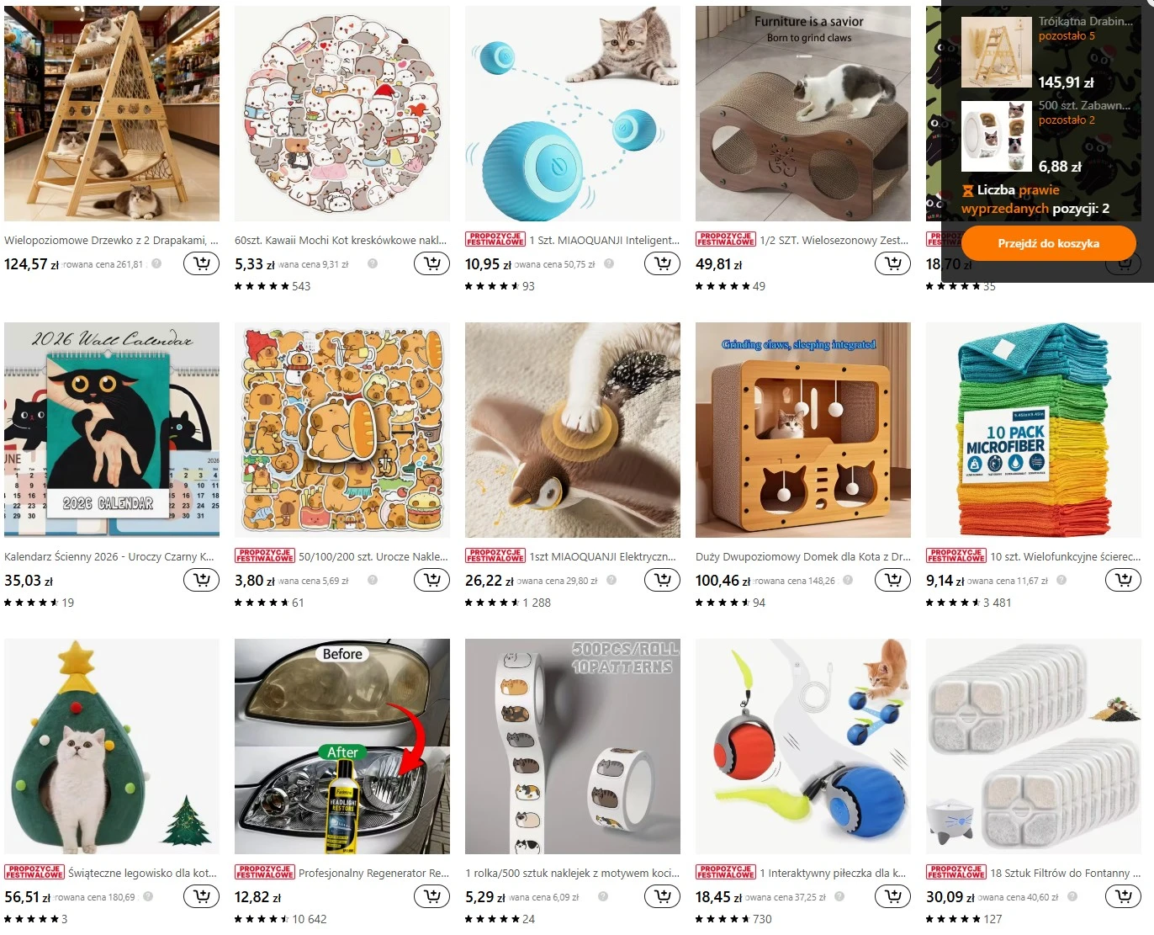Viewport: 1154px width, 935px height.
Task: Select Trójkątna Drabin item thumbnail in cart popup
Action: pyautogui.click(x=996, y=52)
